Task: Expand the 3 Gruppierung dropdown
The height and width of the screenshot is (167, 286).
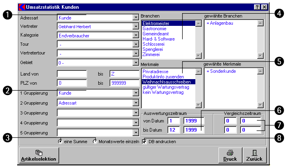Action: click(x=135, y=113)
